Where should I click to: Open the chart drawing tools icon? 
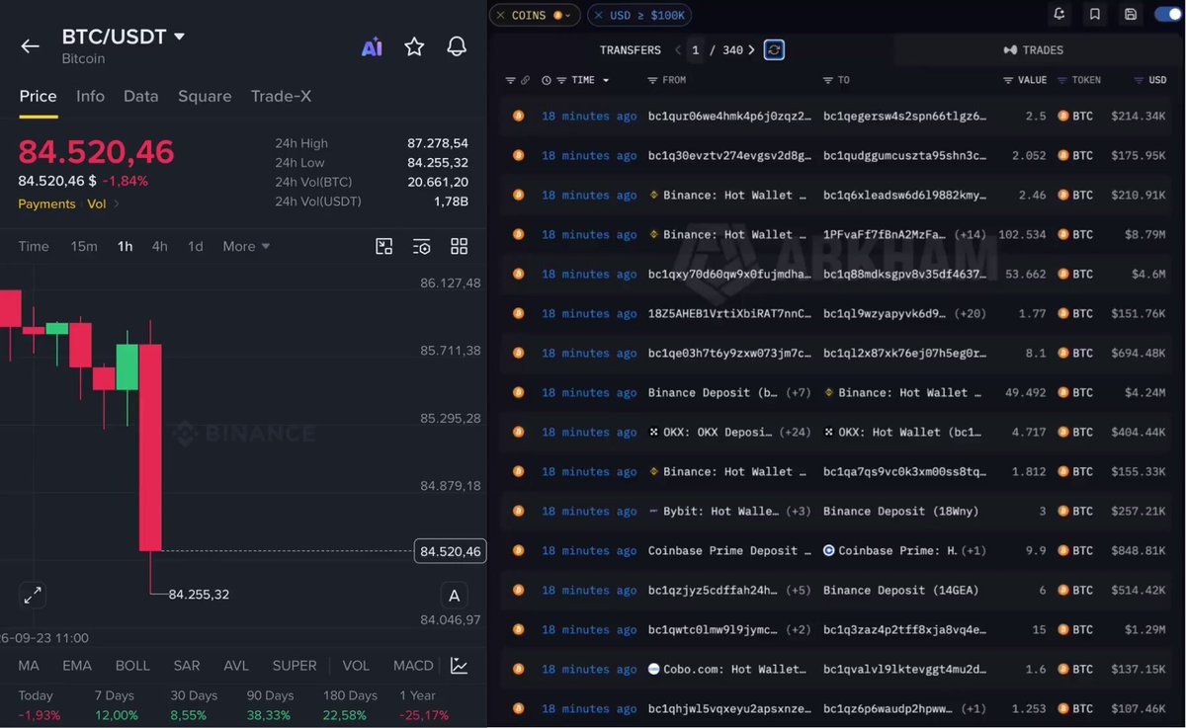tap(384, 246)
